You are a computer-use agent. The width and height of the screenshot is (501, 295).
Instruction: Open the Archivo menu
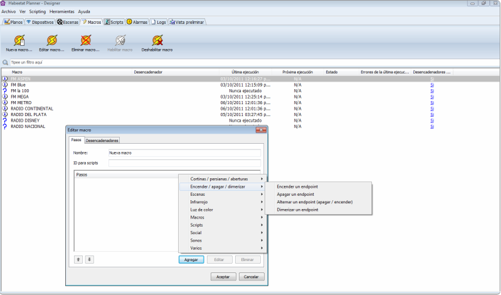click(9, 11)
